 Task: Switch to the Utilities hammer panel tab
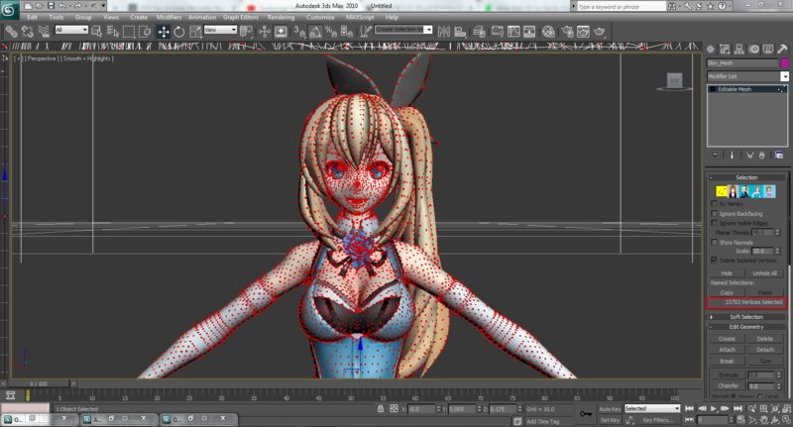click(782, 50)
